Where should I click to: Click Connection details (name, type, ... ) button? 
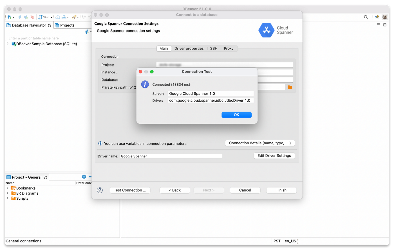click(x=260, y=143)
